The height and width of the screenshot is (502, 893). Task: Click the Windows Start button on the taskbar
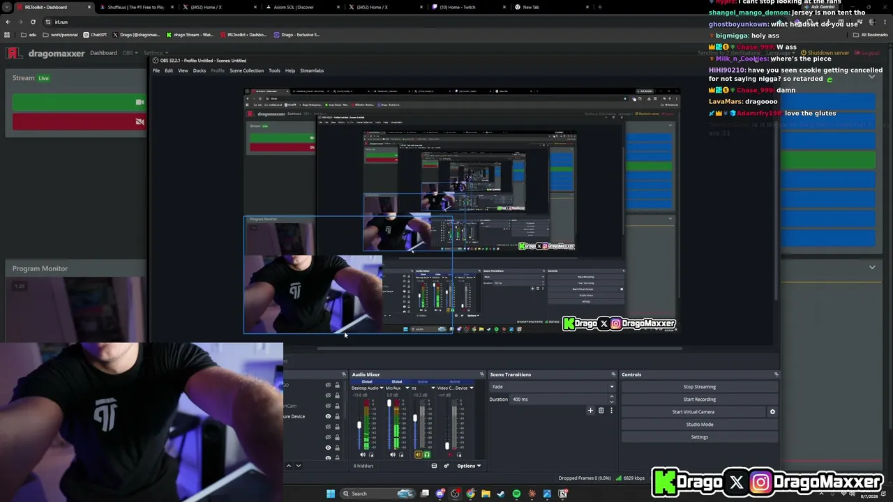point(331,494)
